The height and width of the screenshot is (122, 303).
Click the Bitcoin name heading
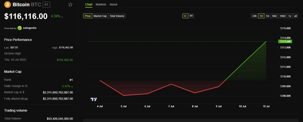21,5
